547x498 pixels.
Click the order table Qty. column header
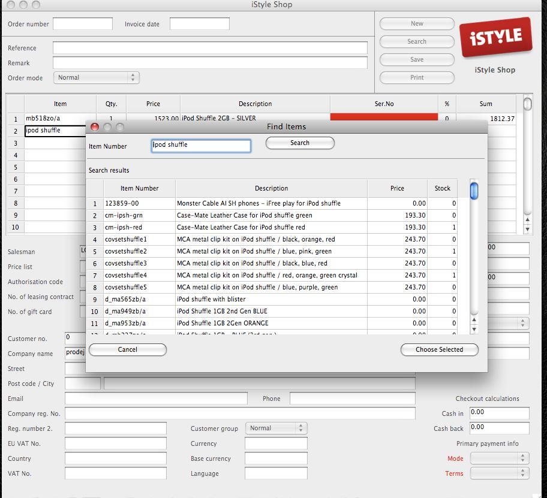pos(112,104)
